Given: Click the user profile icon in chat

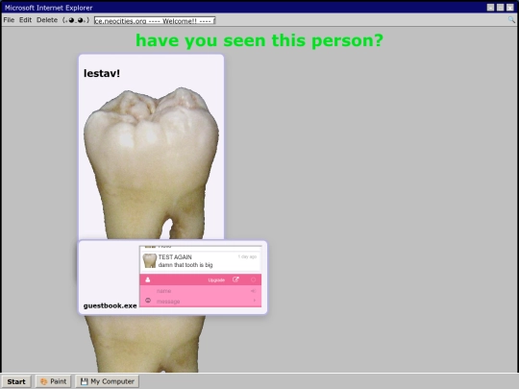Looking at the screenshot, I should pos(148,280).
